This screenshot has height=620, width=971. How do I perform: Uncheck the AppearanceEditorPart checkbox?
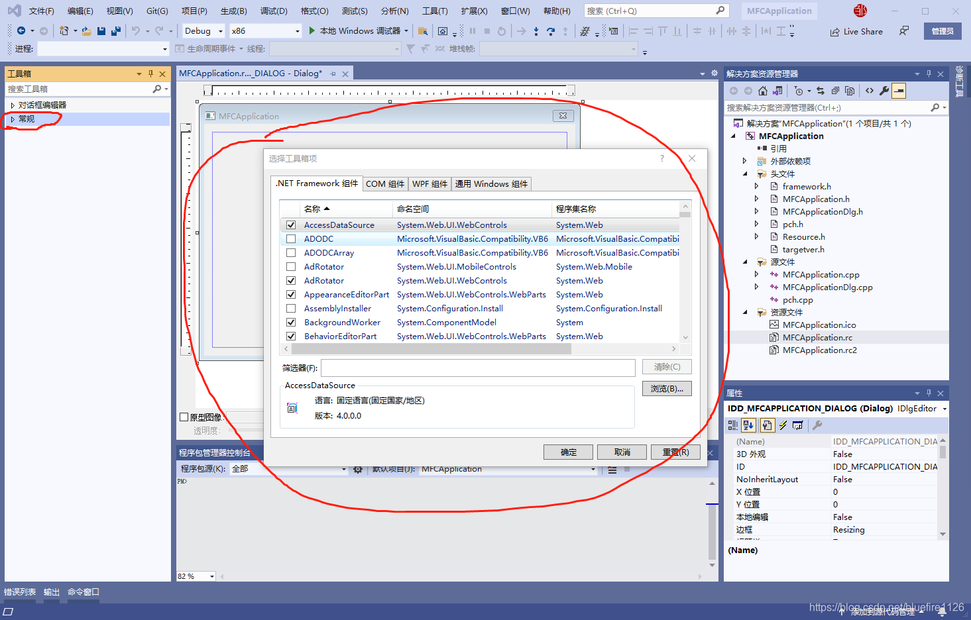(291, 295)
